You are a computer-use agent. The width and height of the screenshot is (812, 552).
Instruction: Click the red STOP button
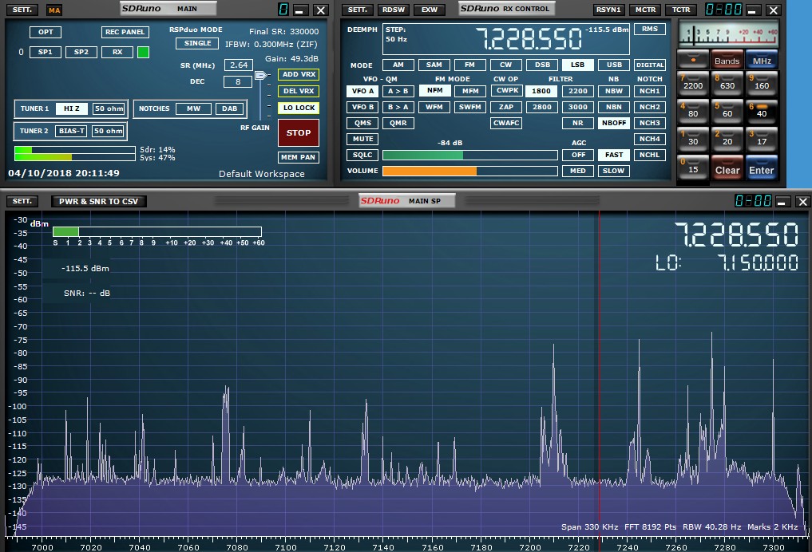click(299, 133)
